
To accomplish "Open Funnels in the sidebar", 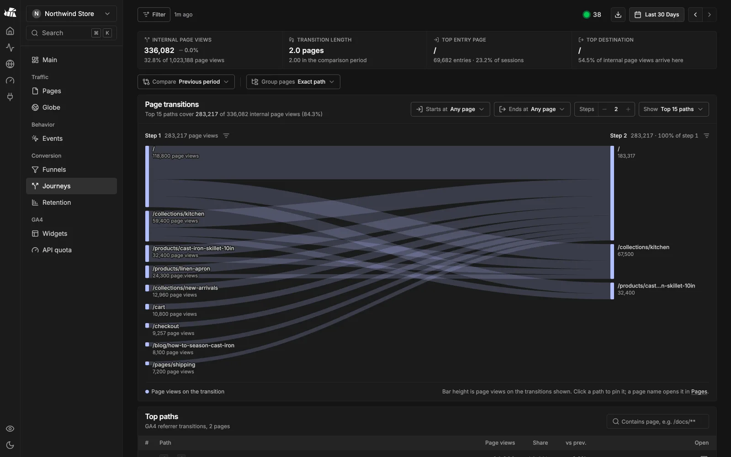I will click(71, 170).
